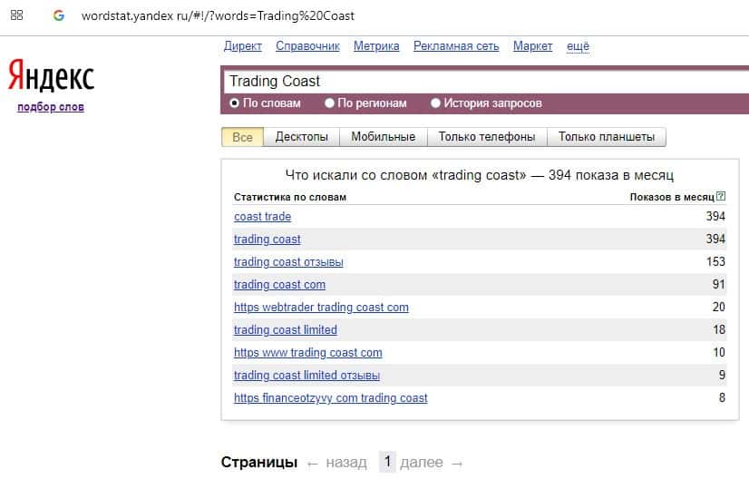Click the 18 impressions value
Screen dimensions: 749x499
[x=719, y=330]
